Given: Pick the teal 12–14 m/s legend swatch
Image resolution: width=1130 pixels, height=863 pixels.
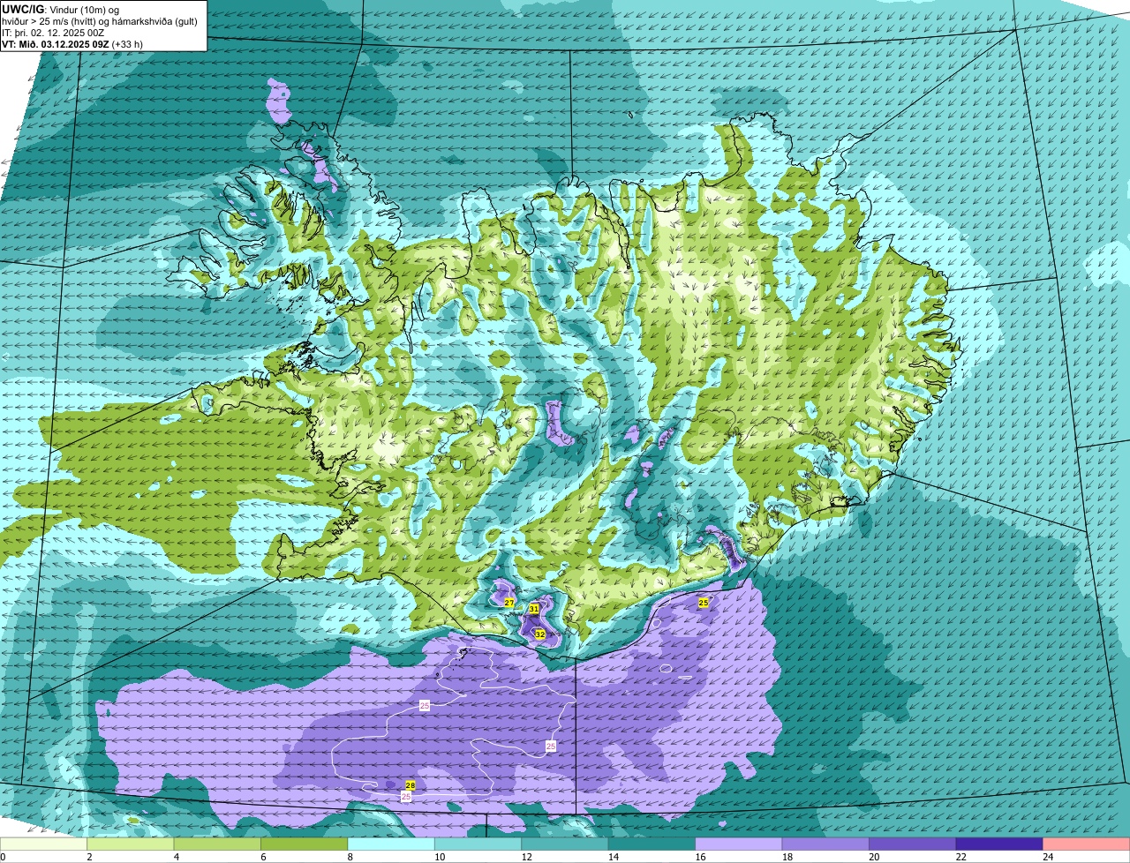Looking at the screenshot, I should point(565,844).
